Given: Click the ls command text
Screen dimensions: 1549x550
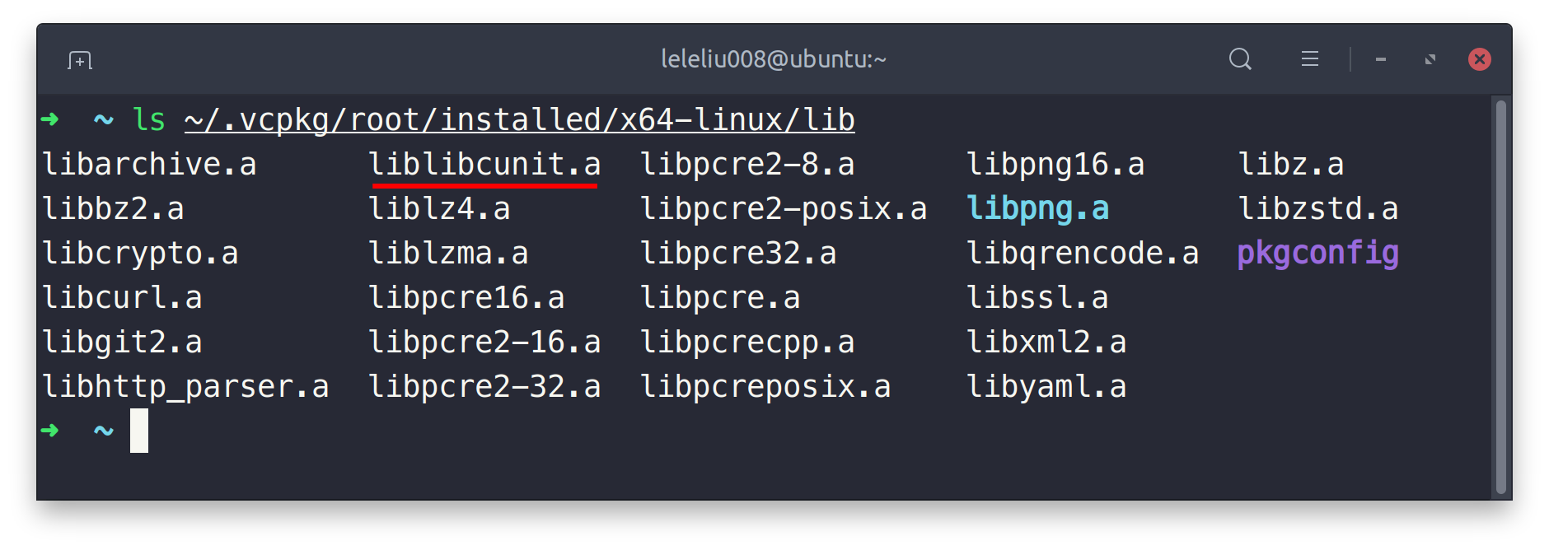Looking at the screenshot, I should coord(147,119).
